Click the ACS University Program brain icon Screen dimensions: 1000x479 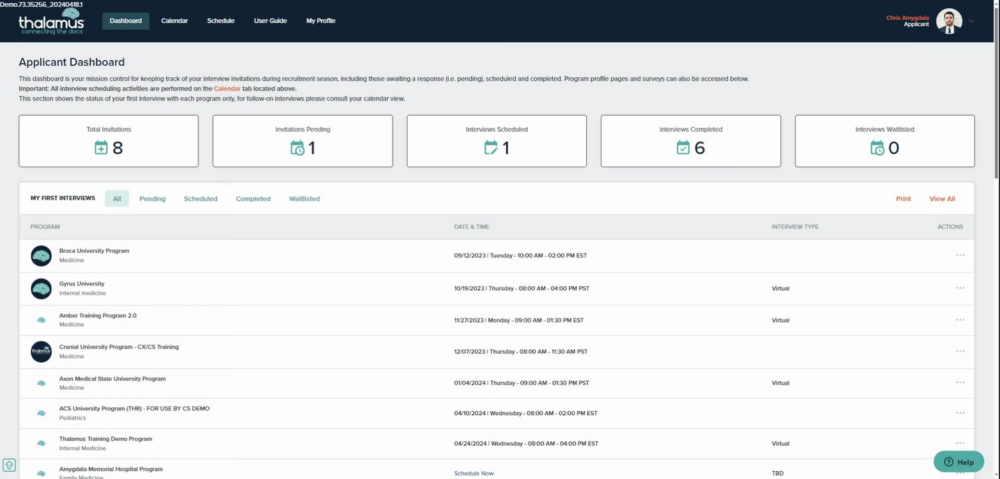pyautogui.click(x=41, y=413)
